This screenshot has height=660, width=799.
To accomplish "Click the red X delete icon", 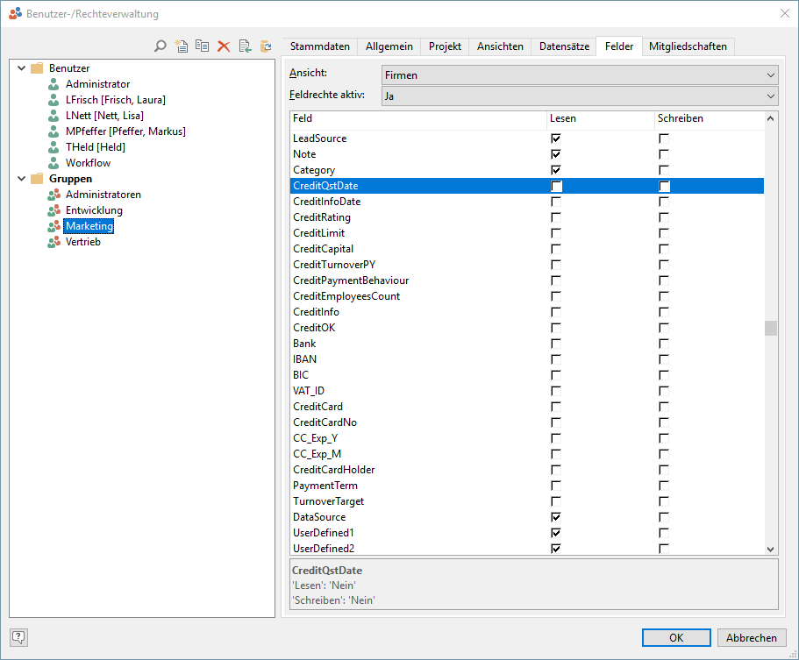I will (x=224, y=46).
